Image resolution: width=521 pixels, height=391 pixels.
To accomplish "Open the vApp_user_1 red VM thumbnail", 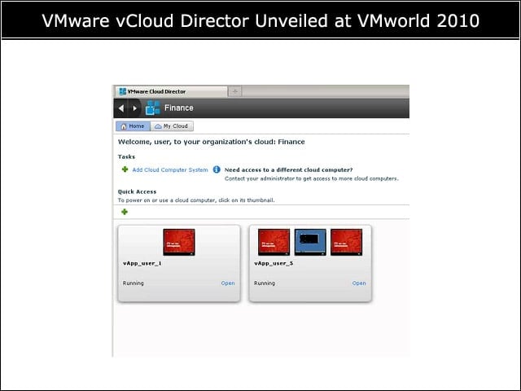I will coord(179,242).
